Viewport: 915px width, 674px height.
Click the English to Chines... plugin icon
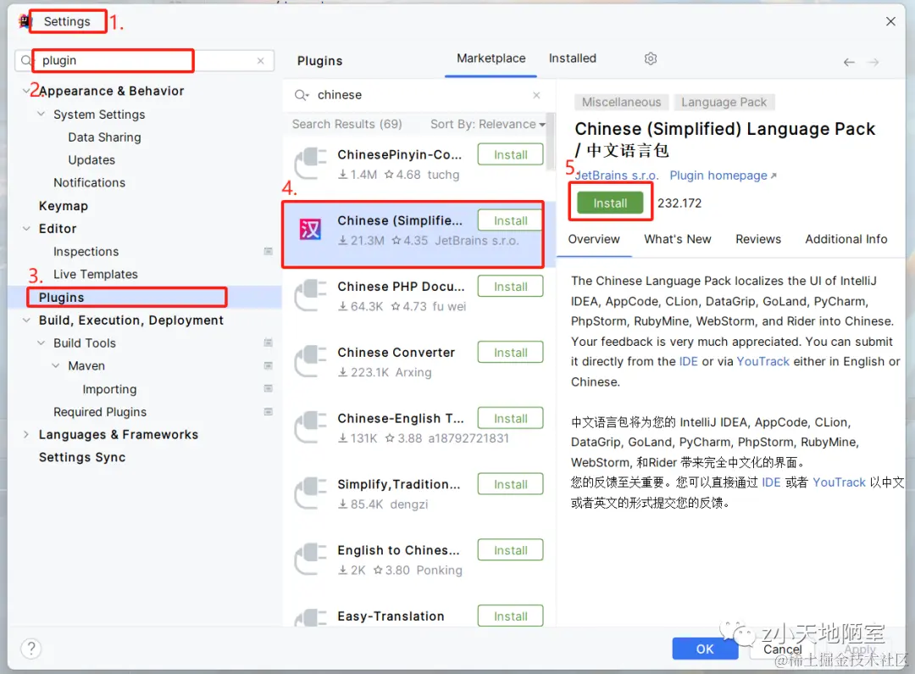pyautogui.click(x=310, y=559)
